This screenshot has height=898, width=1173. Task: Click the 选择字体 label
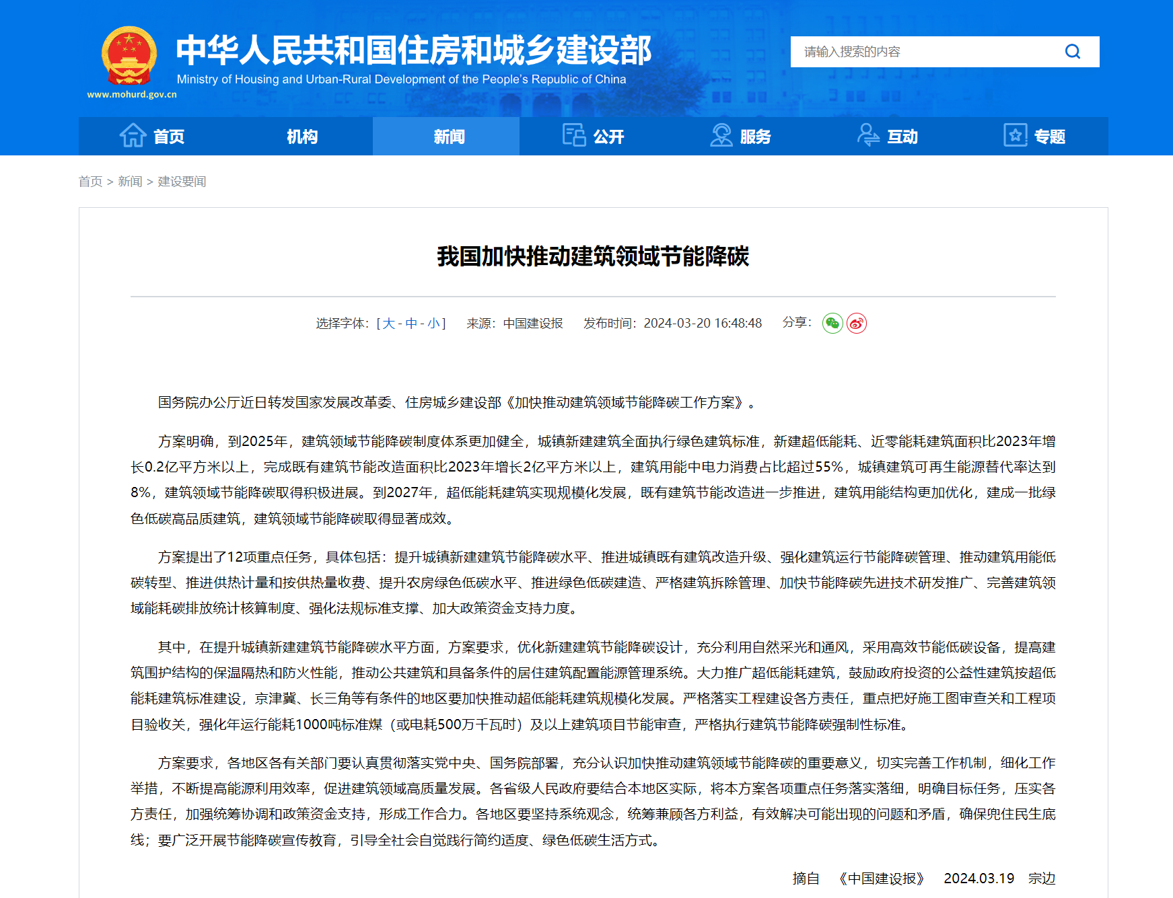coord(343,324)
